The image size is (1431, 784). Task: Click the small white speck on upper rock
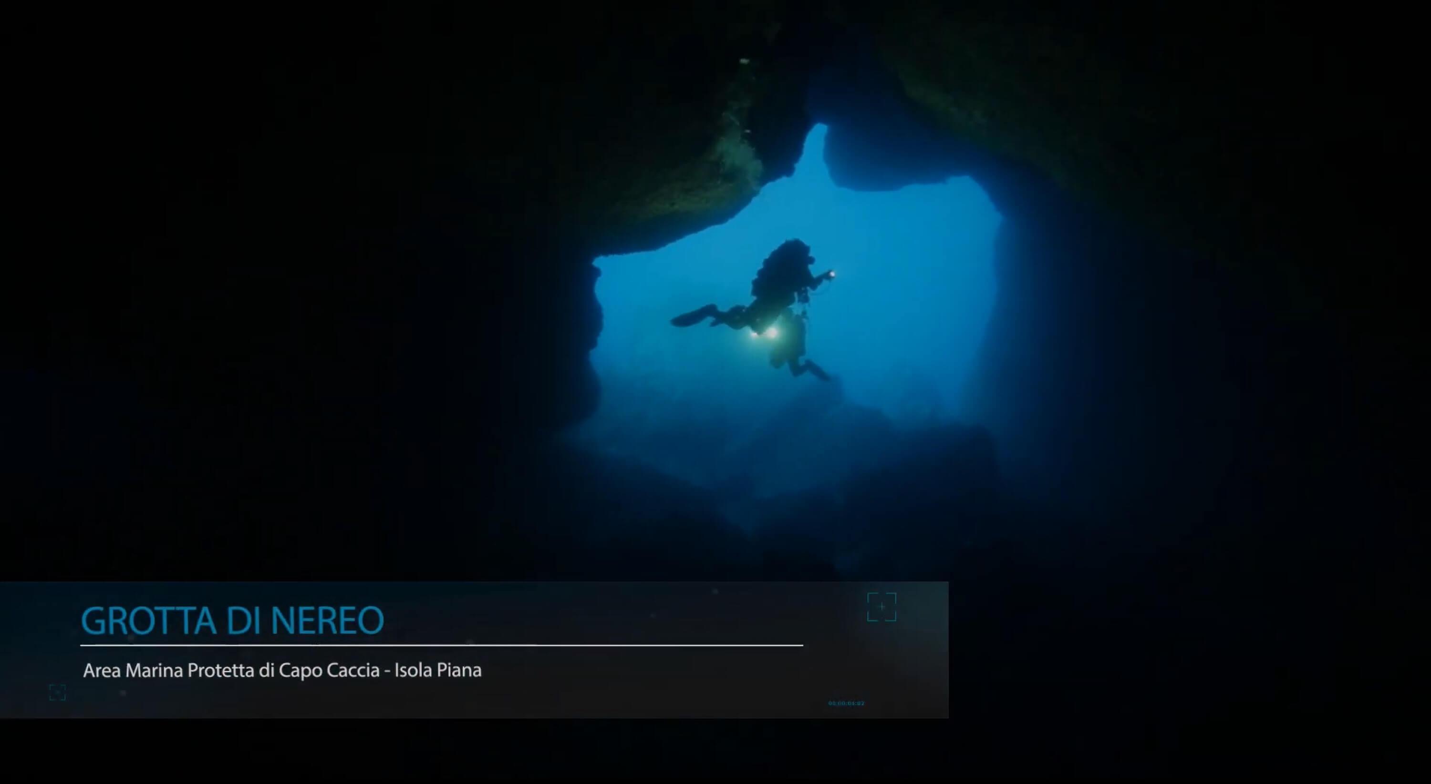pyautogui.click(x=745, y=61)
